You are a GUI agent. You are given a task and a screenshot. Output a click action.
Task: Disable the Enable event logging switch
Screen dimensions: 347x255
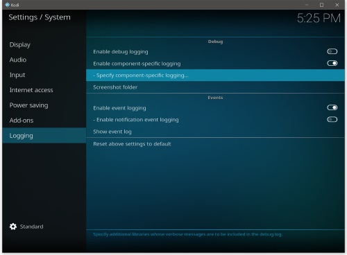pyautogui.click(x=332, y=107)
